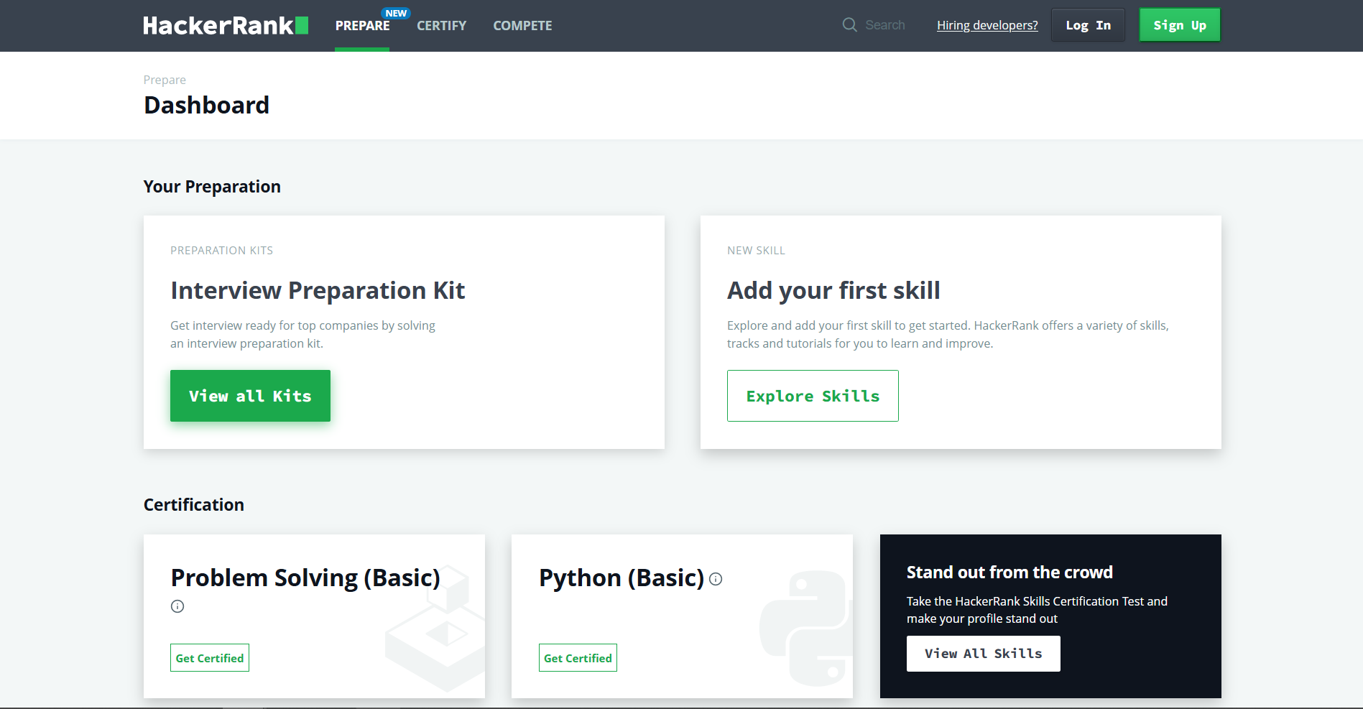Viewport: 1363px width, 709px height.
Task: Open the Hiring developers? link
Action: point(987,24)
